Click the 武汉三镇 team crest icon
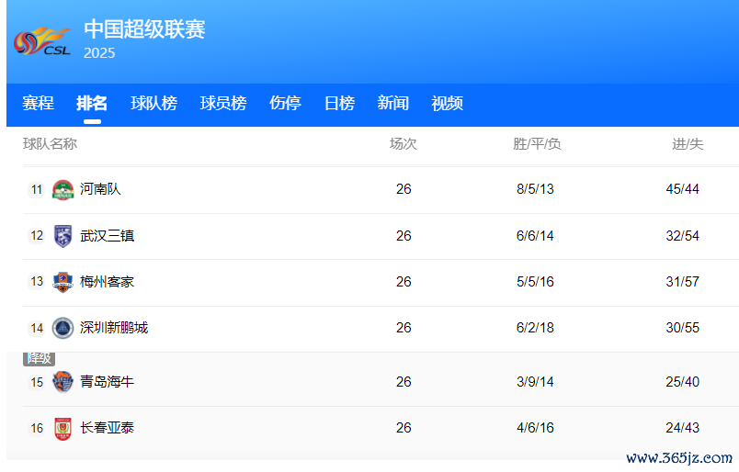The width and height of the screenshot is (739, 472). pos(63,236)
